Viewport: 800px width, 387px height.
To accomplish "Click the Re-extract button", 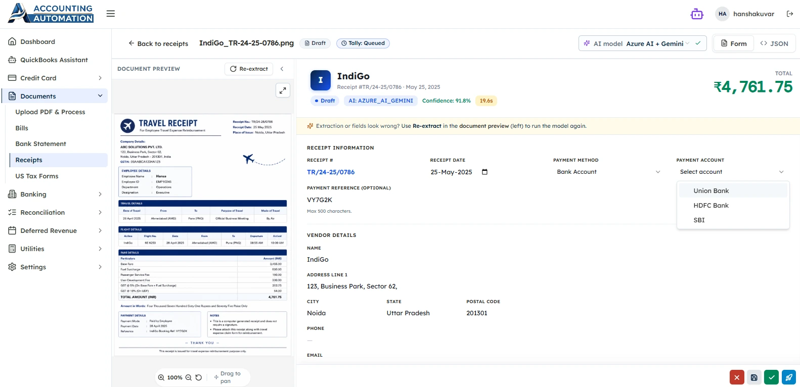I will [x=249, y=69].
